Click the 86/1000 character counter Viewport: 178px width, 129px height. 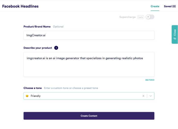150,80
